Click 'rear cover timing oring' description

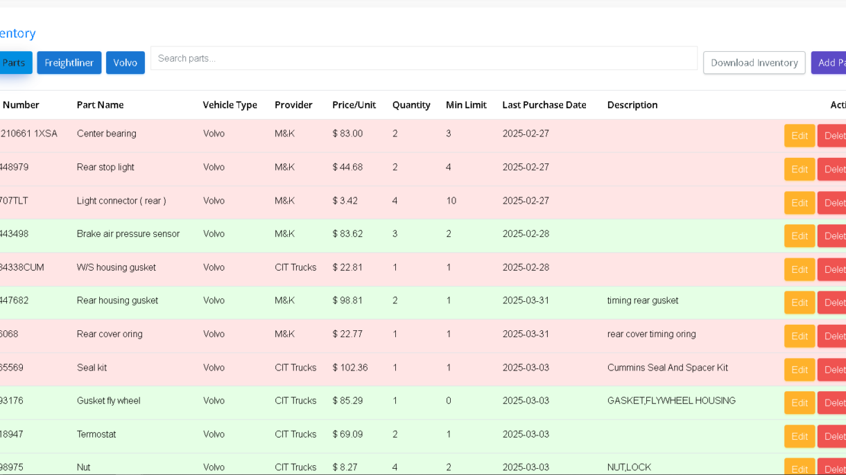(652, 334)
